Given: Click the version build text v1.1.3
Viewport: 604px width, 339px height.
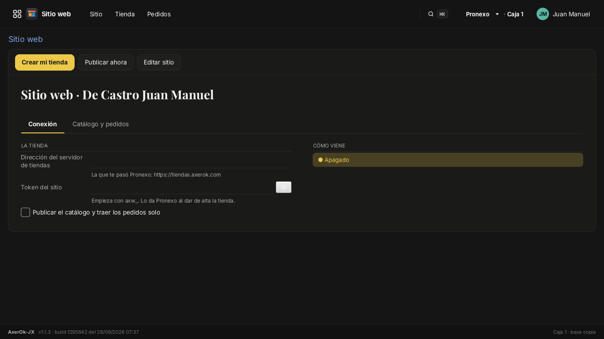Looking at the screenshot, I should [x=89, y=332].
